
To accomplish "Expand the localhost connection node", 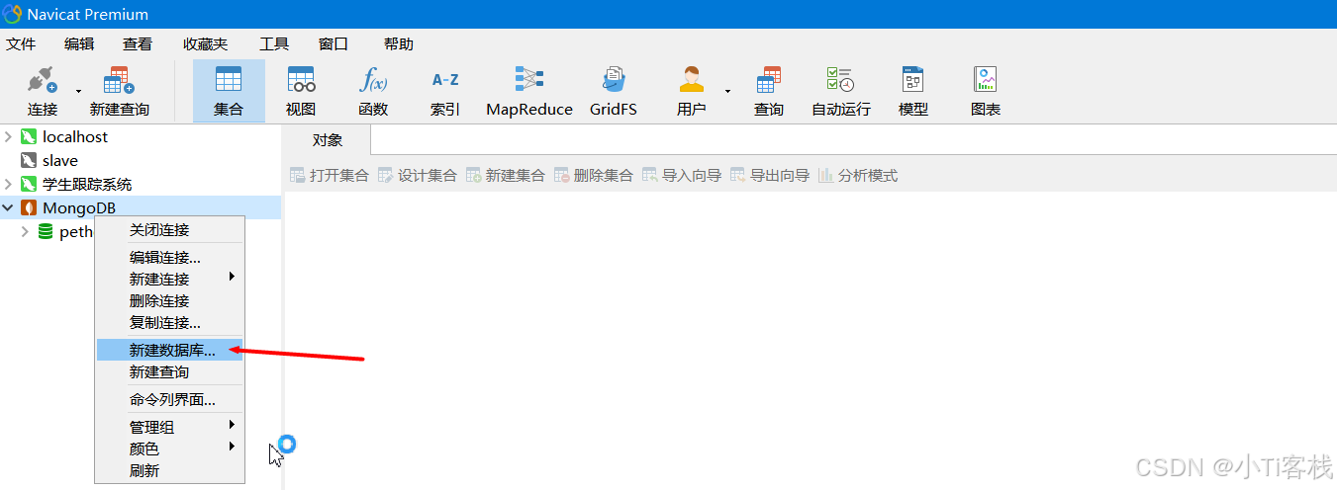I will [9, 136].
